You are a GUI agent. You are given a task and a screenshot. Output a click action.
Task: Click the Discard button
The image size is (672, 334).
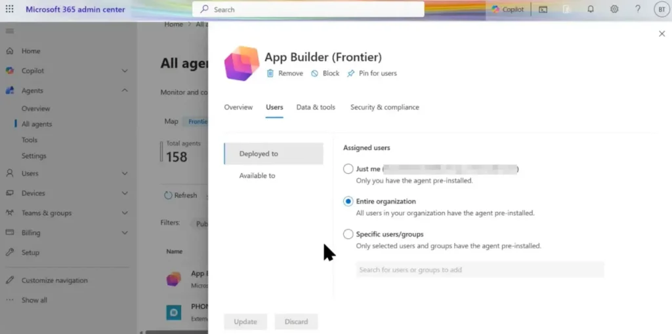(x=296, y=322)
